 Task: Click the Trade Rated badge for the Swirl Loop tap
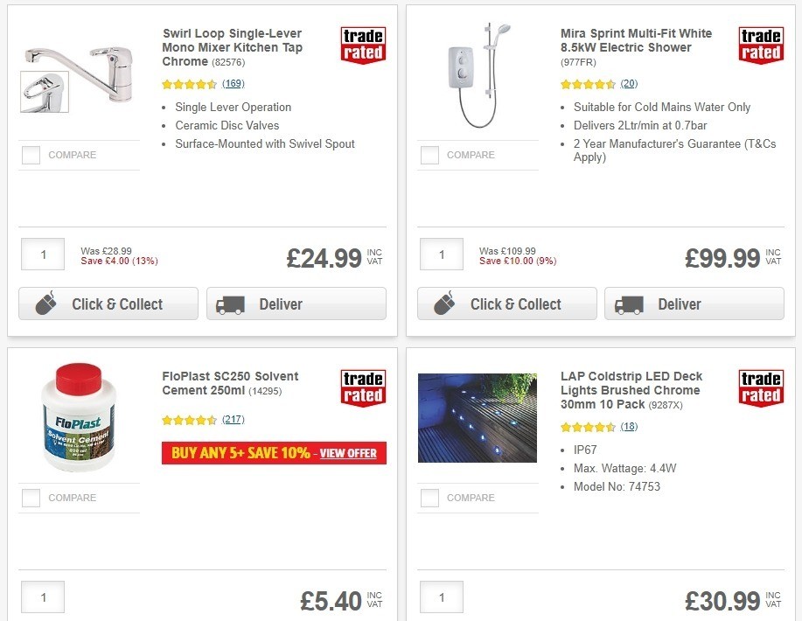click(x=362, y=45)
